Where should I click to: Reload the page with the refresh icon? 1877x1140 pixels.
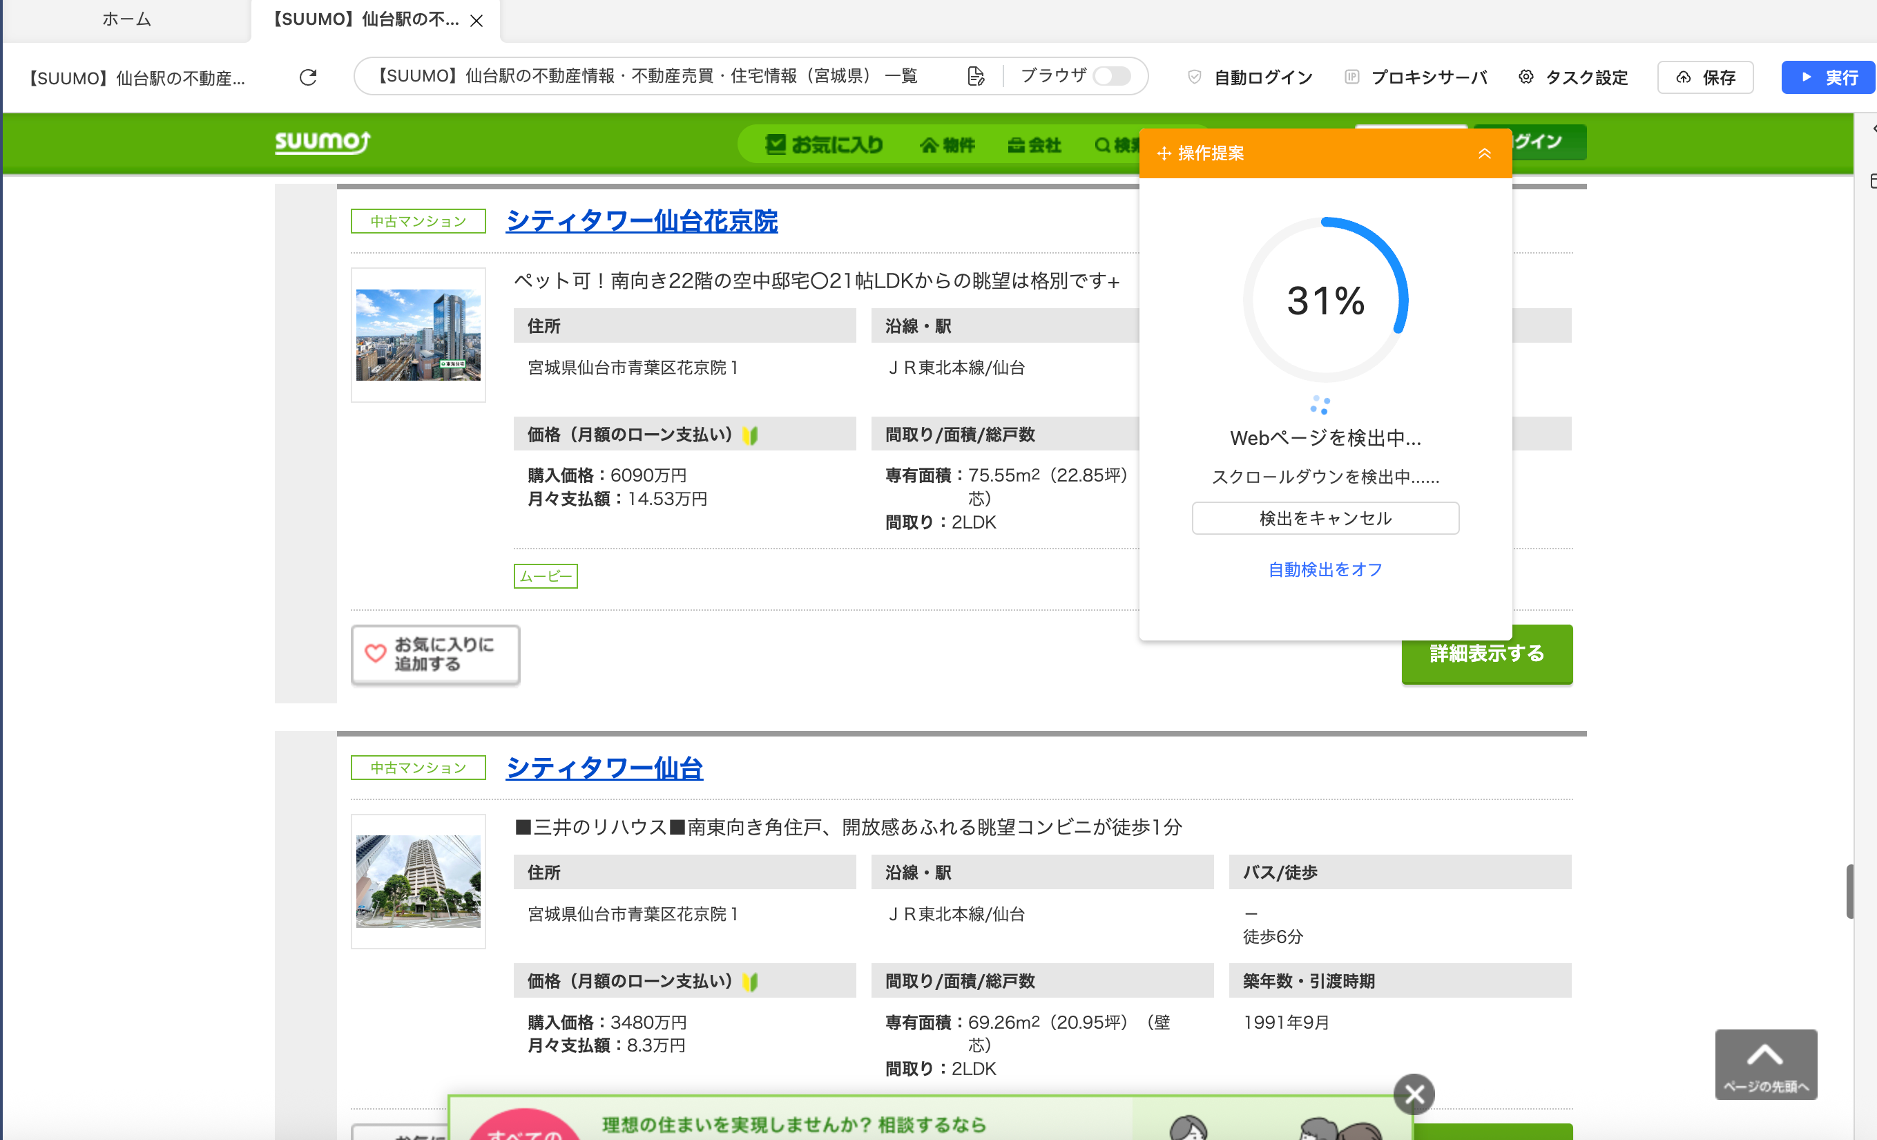coord(308,77)
